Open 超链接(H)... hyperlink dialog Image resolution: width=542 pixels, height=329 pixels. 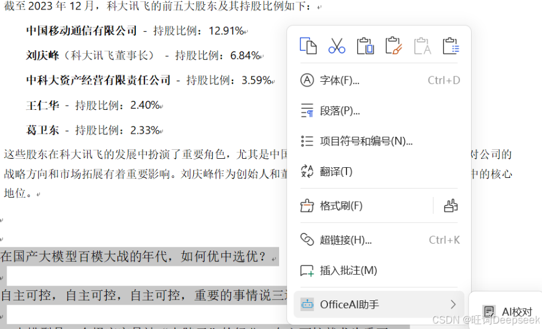click(379, 239)
